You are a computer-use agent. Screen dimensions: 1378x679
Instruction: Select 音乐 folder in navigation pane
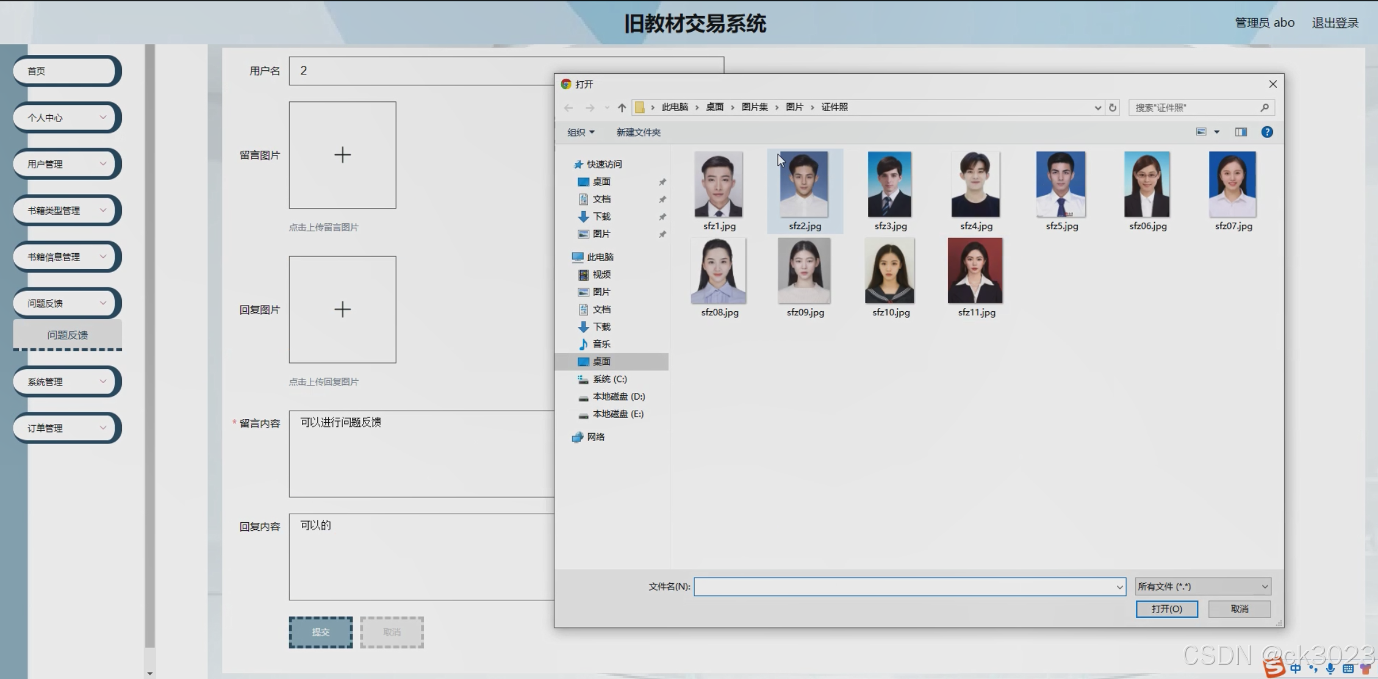(601, 344)
